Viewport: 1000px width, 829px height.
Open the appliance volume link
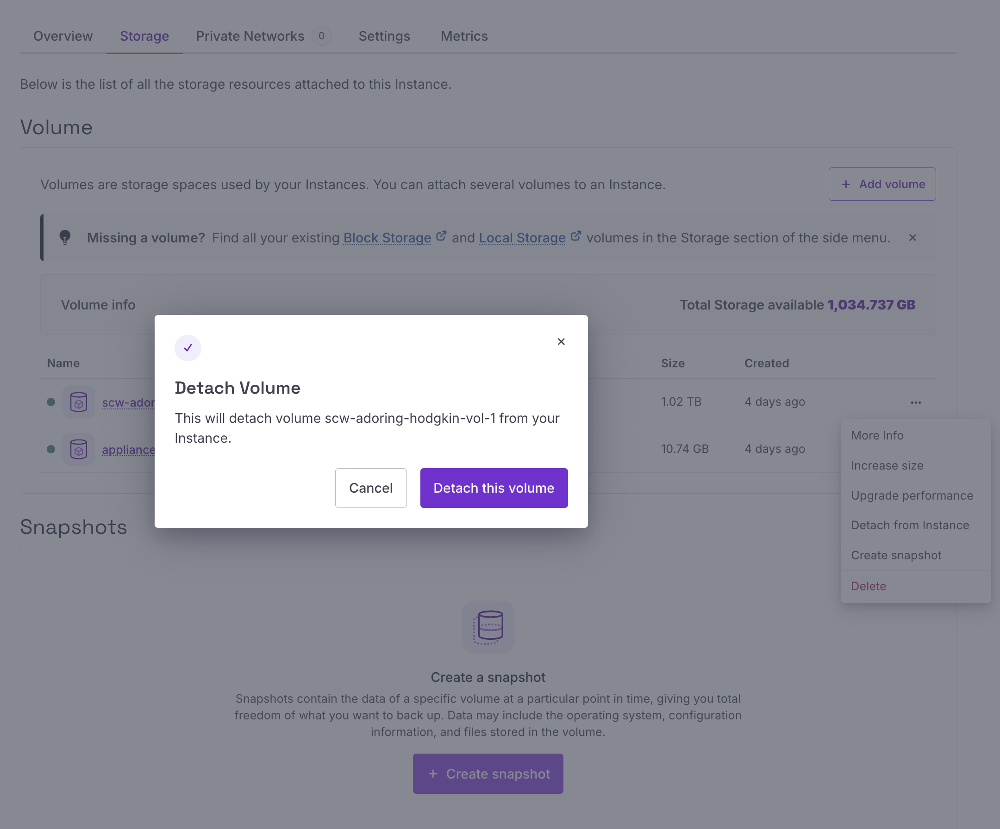tap(128, 449)
